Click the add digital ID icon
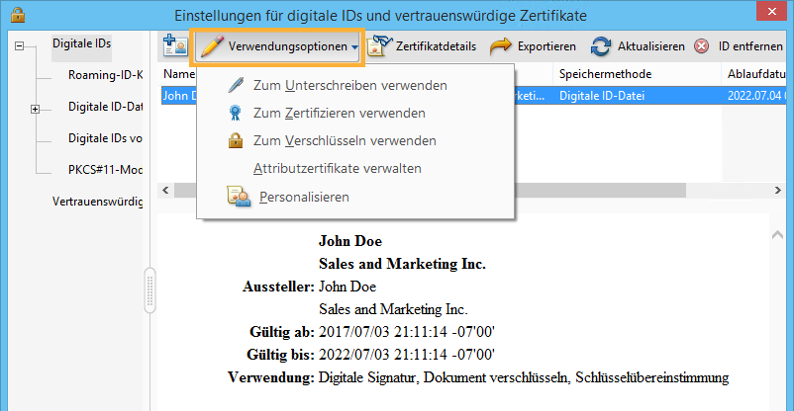 click(x=175, y=46)
